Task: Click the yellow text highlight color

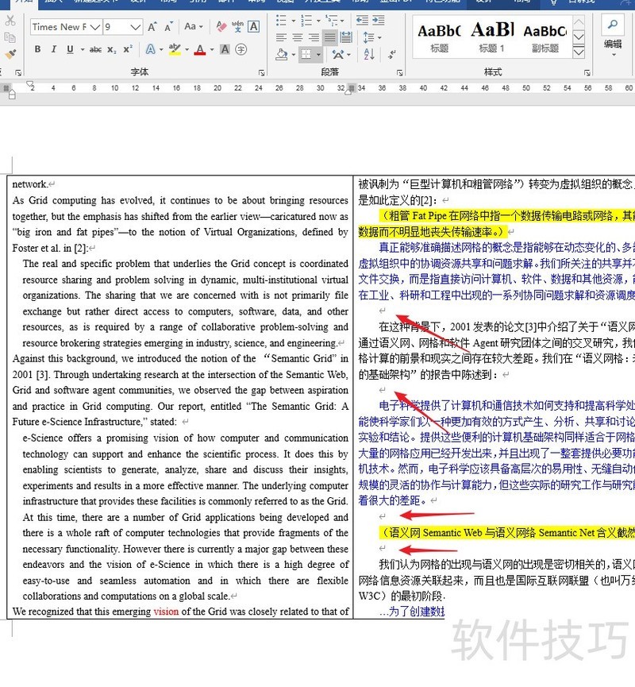Action: (175, 50)
